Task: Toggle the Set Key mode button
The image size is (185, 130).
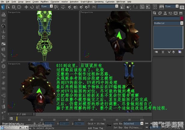Action: click(x=117, y=127)
